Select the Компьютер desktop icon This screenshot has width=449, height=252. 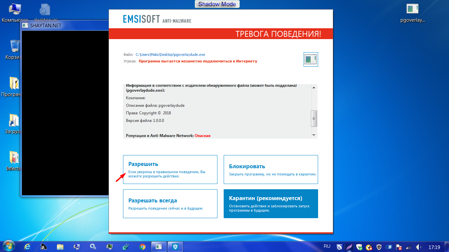coord(15,13)
